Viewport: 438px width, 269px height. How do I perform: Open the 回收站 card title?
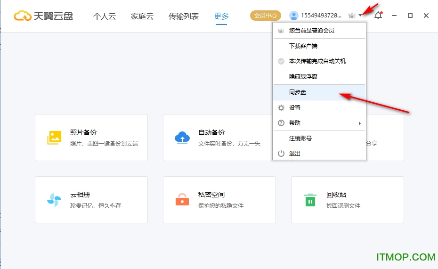coord(336,195)
